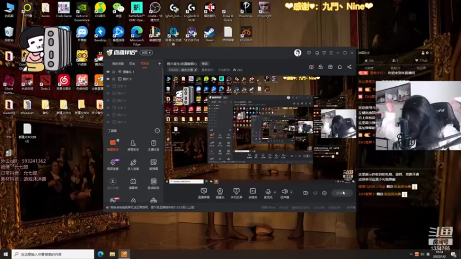Image resolution: width=461 pixels, height=259 pixels.
Task: Expand the system tray hidden icons chevron
Action: point(411,254)
